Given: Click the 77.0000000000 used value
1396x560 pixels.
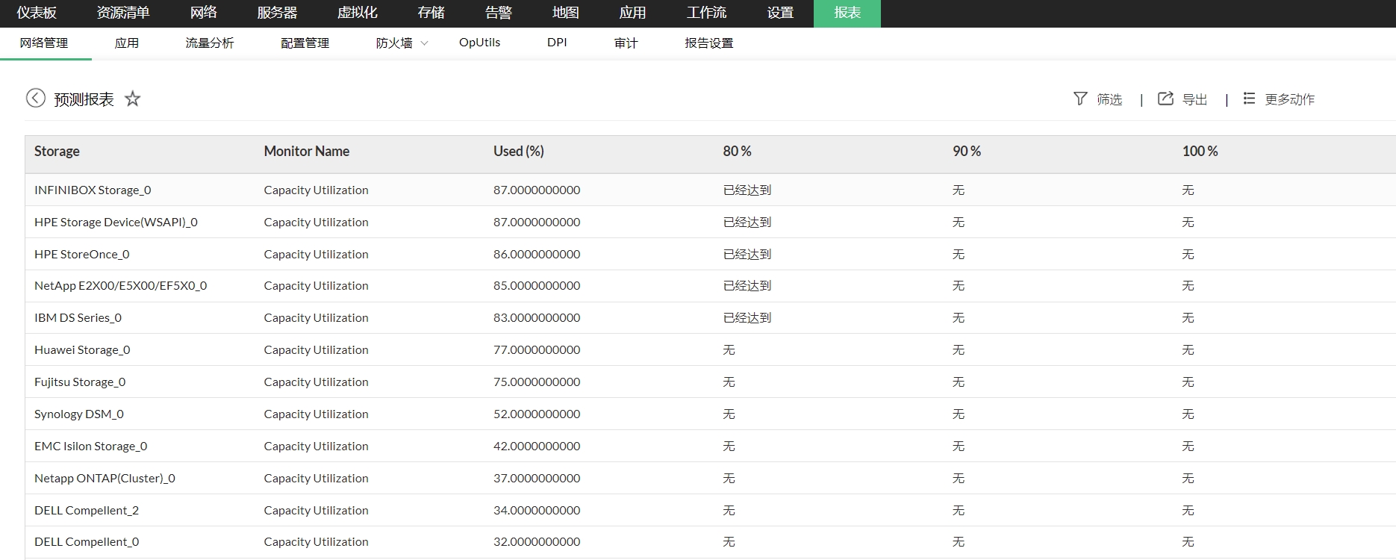Looking at the screenshot, I should pos(537,350).
